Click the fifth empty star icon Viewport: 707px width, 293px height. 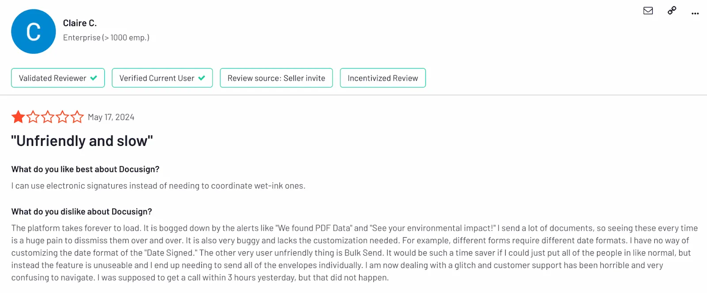point(76,117)
